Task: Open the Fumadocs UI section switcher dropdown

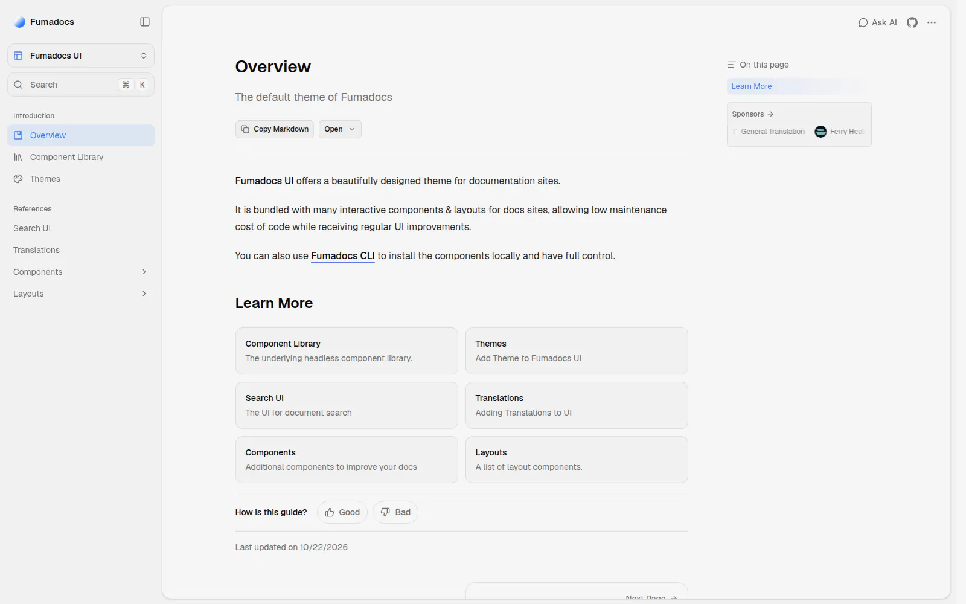Action: click(x=81, y=56)
